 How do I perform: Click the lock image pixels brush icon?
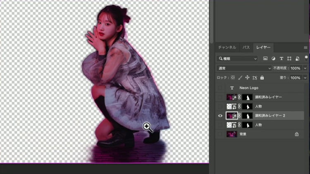[240, 78]
